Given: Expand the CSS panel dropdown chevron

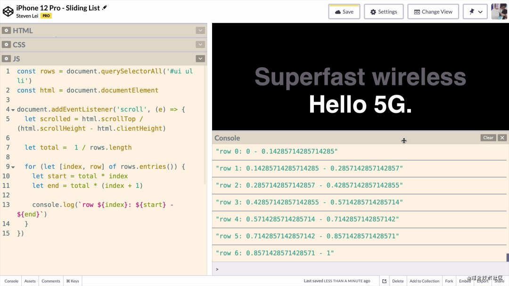Looking at the screenshot, I should [x=200, y=44].
